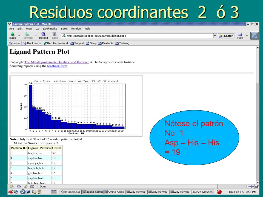Viewport: 263px width, 197px height.
Task: Click the 'his,his,his' ligand pattern cell
Action: pos(39,153)
